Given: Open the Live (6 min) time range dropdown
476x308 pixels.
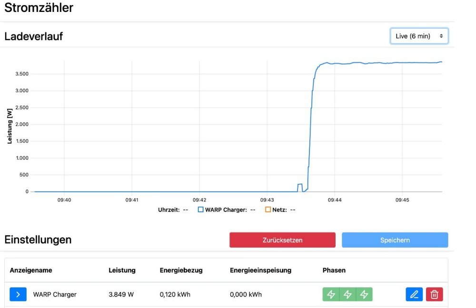Looking at the screenshot, I should point(419,36).
